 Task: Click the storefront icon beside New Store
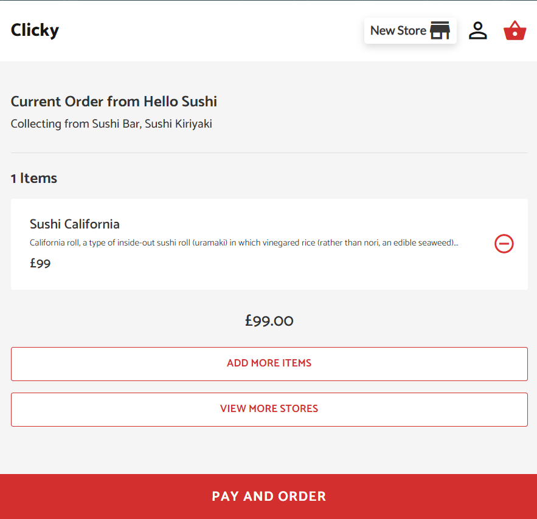(440, 30)
